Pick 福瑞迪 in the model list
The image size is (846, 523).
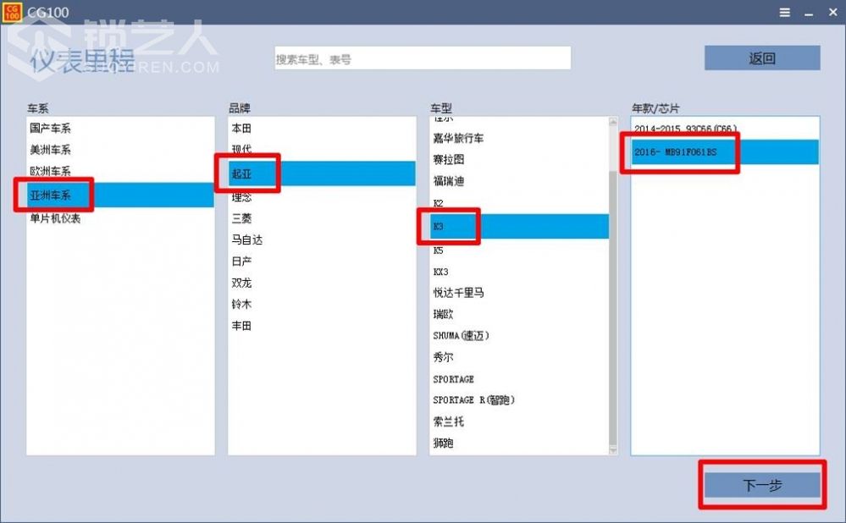(x=519, y=181)
